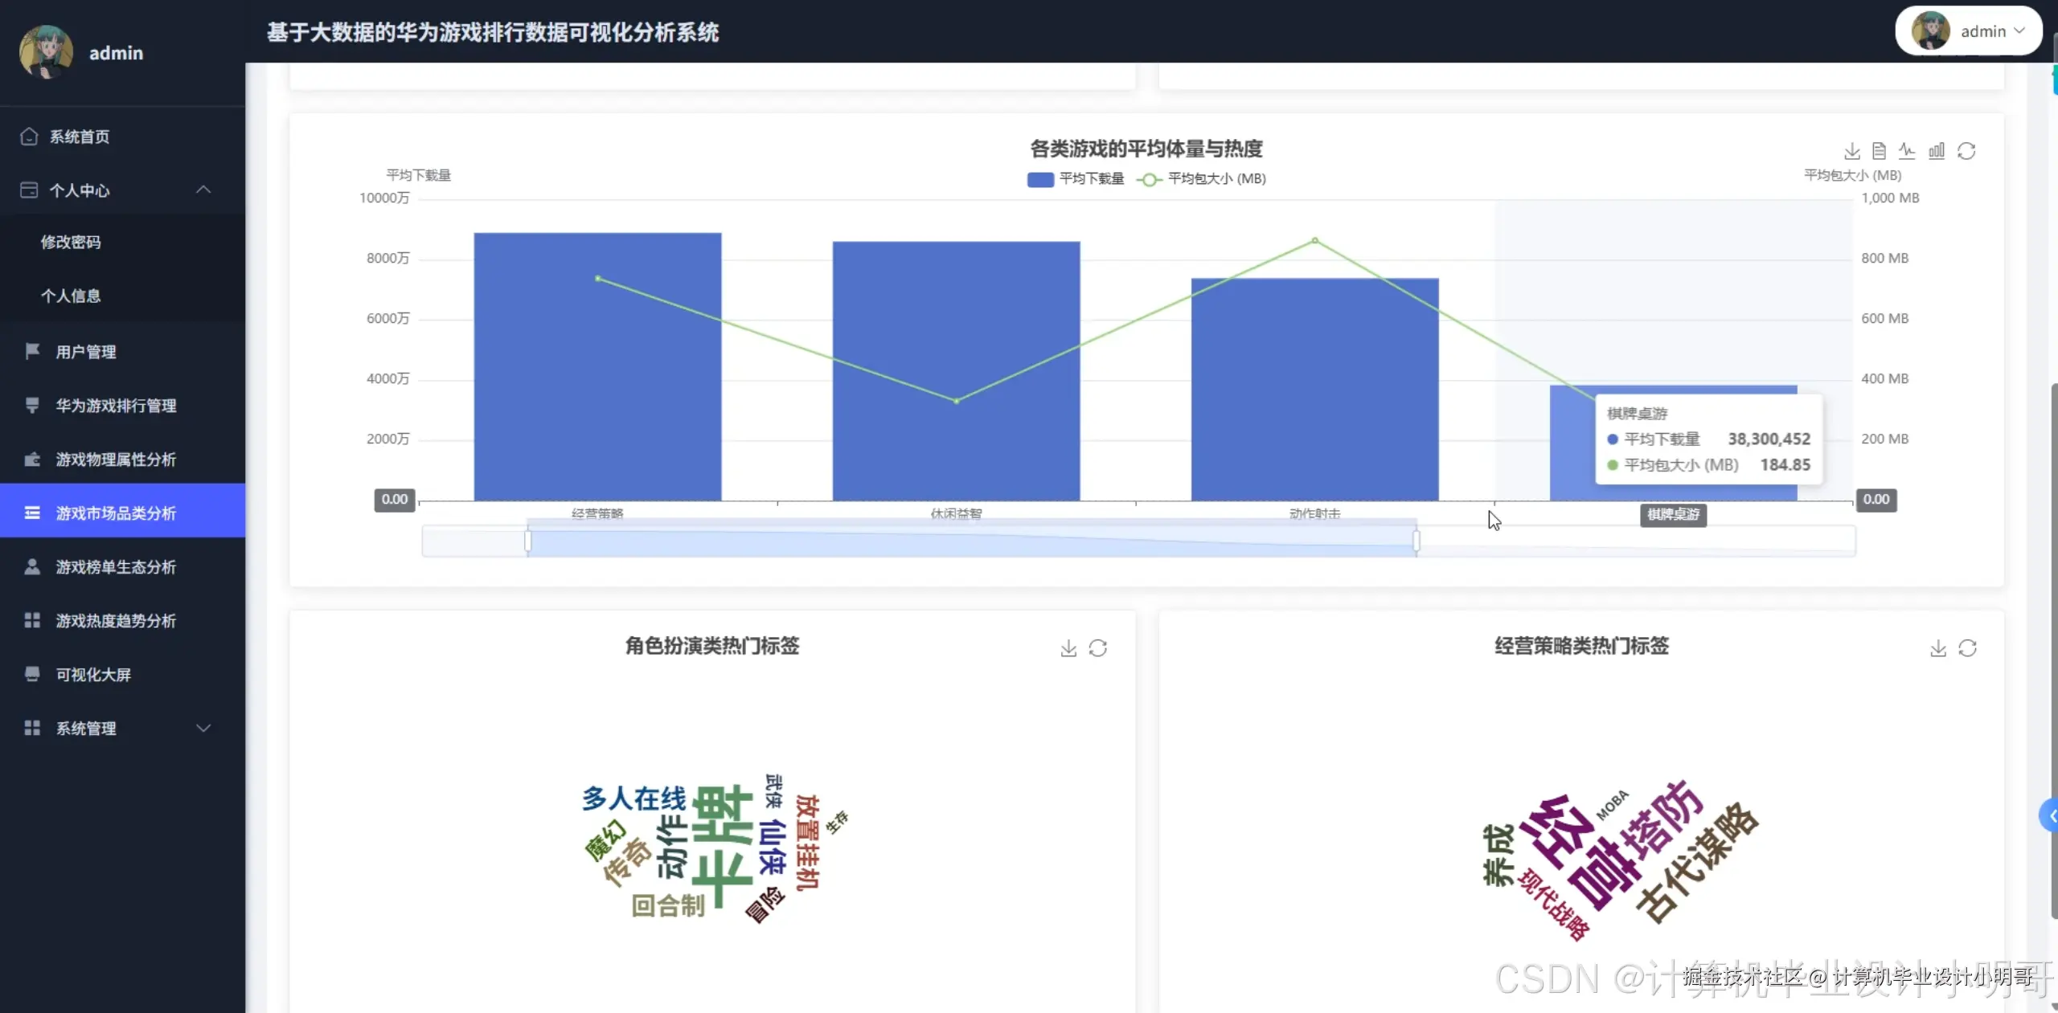Toggle 平均下载量 legend series
This screenshot has height=1013, width=2058.
(1076, 179)
